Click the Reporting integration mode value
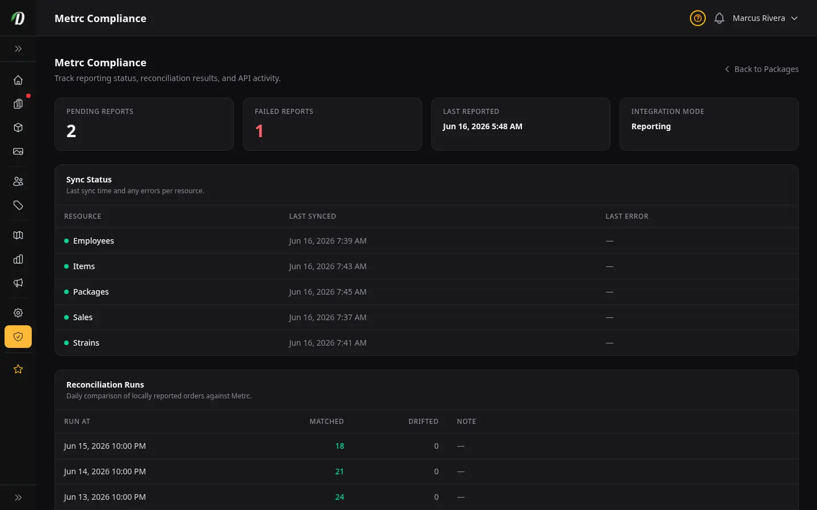 651,126
